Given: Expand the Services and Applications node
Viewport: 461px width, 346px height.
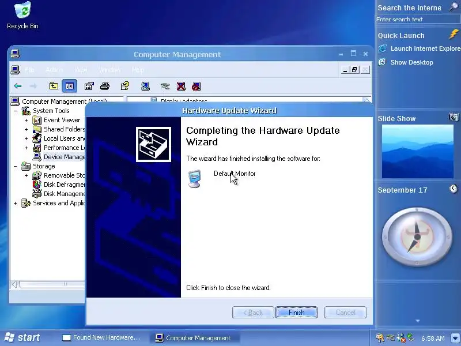Looking at the screenshot, I should (16, 203).
